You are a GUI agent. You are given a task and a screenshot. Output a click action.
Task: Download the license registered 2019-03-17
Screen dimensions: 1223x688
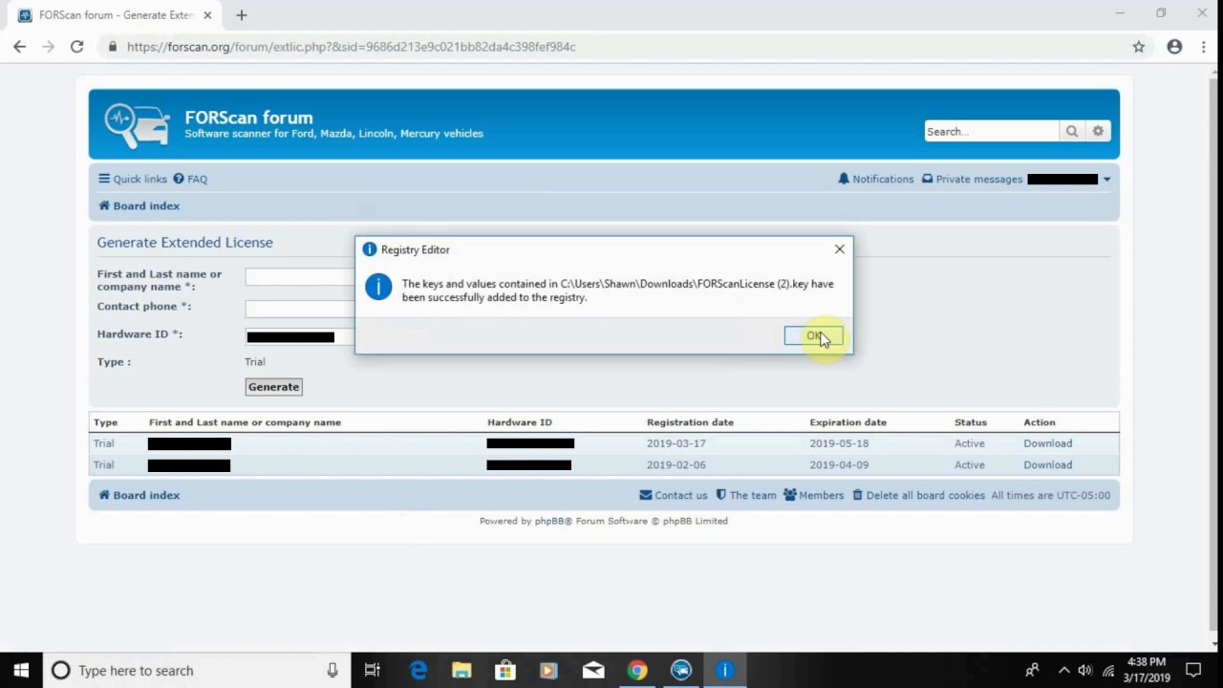click(1048, 443)
